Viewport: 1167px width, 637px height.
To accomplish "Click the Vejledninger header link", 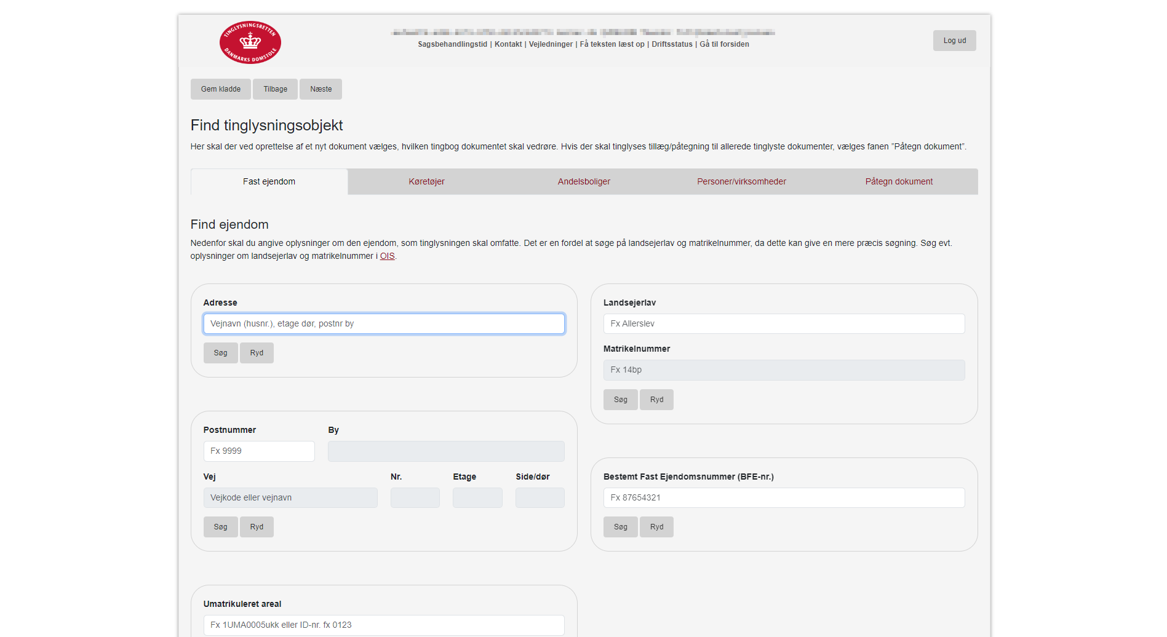I will tap(551, 44).
